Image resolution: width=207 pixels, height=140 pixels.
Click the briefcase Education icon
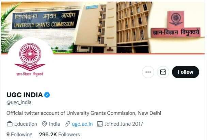point(10,124)
